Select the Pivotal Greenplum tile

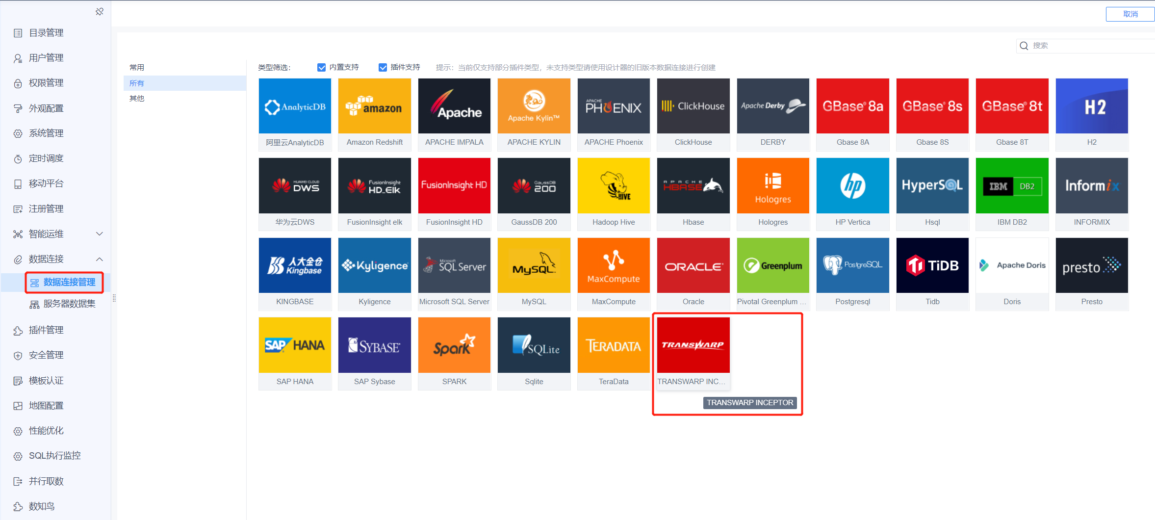coord(773,274)
